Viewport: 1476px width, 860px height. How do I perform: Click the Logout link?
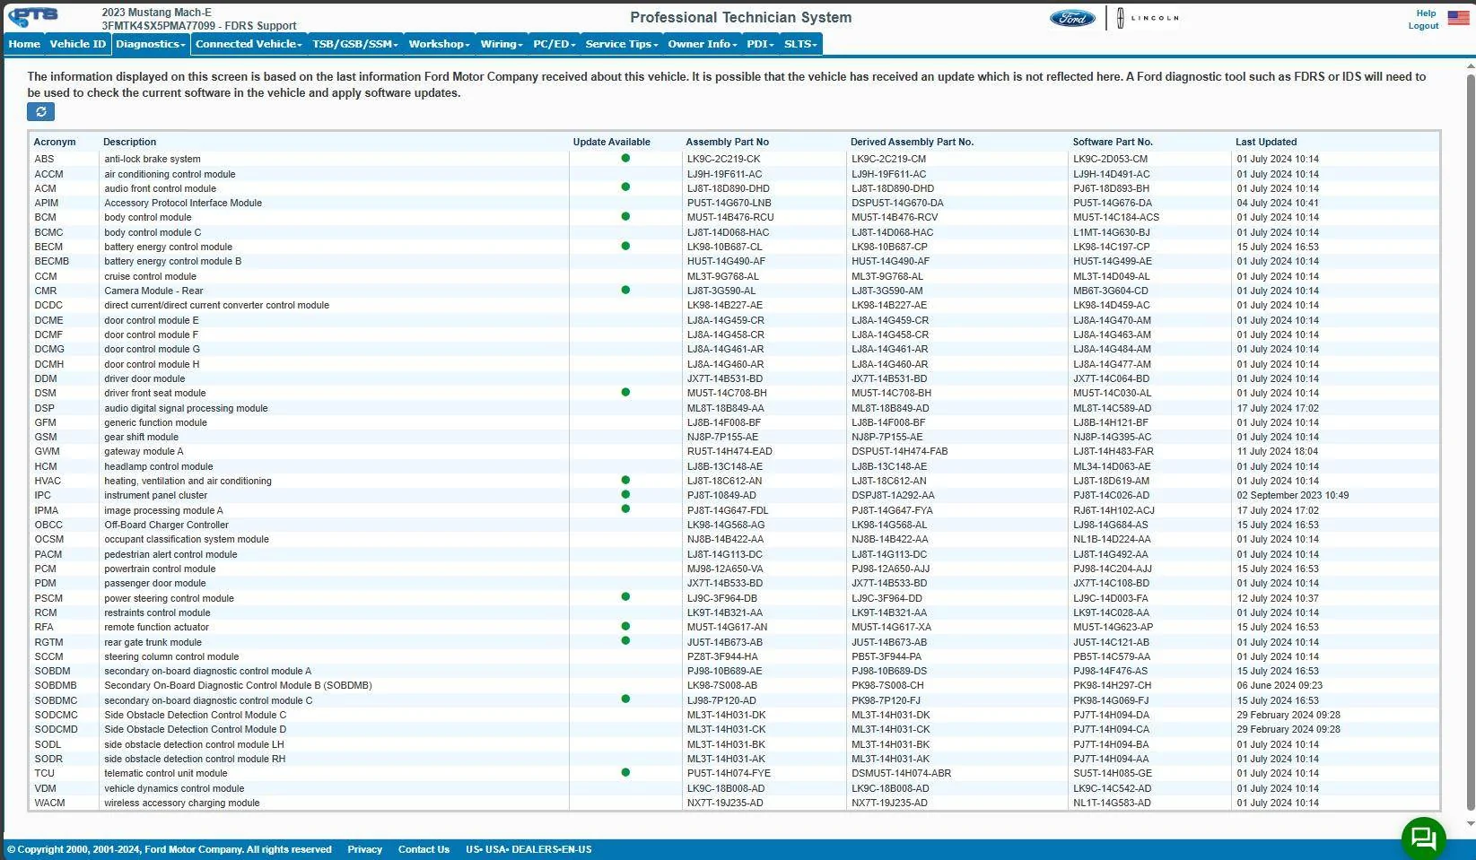pyautogui.click(x=1423, y=26)
